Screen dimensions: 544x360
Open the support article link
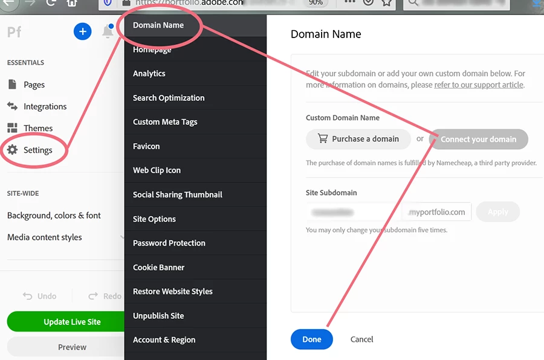tap(479, 85)
